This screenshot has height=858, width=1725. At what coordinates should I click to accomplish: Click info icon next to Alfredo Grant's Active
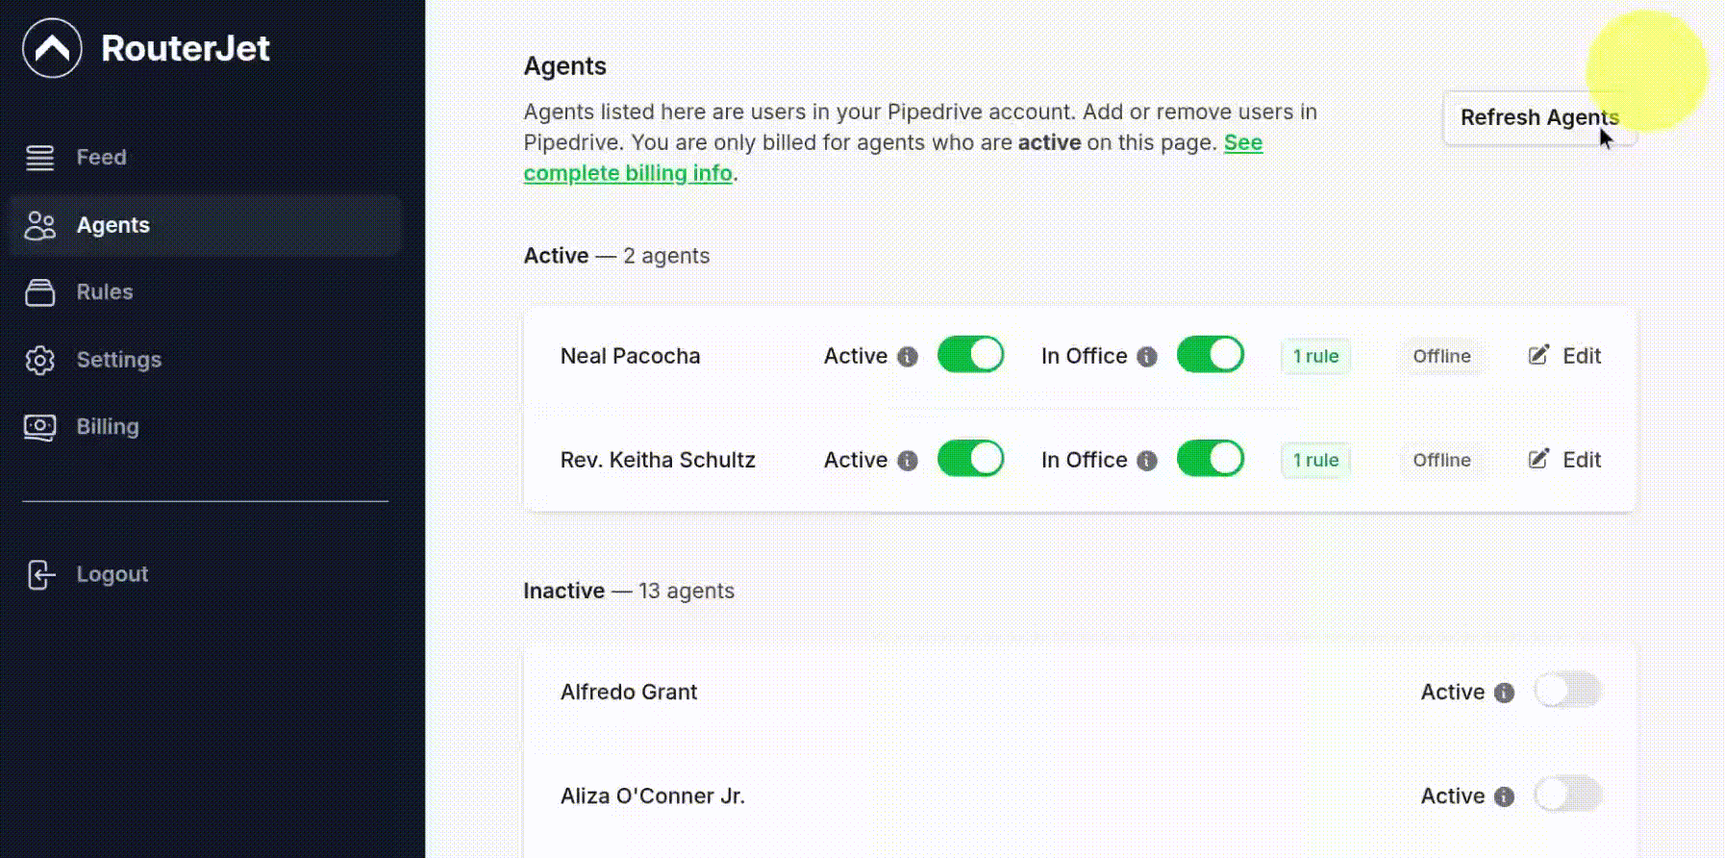coord(1504,693)
